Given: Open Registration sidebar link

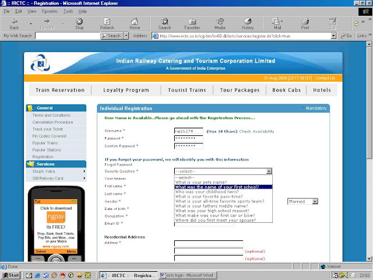Looking at the screenshot, I should (43, 157).
